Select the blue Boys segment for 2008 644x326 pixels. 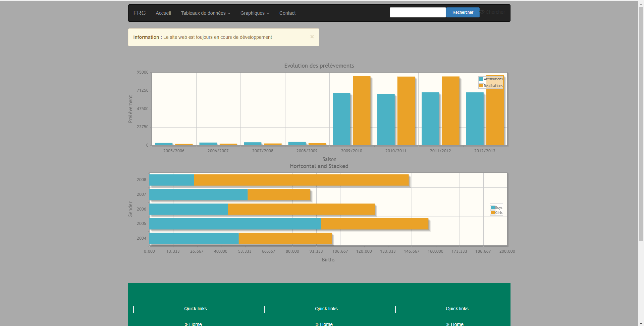[x=171, y=180]
